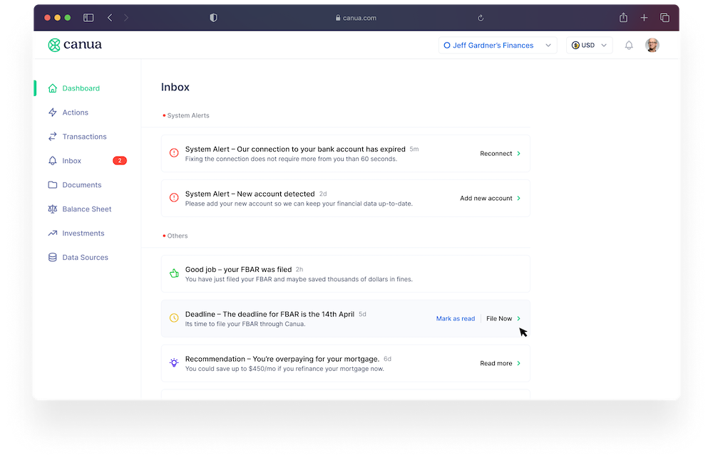Click the Dashboard home icon
Screen dimensions: 713x462
pos(53,88)
